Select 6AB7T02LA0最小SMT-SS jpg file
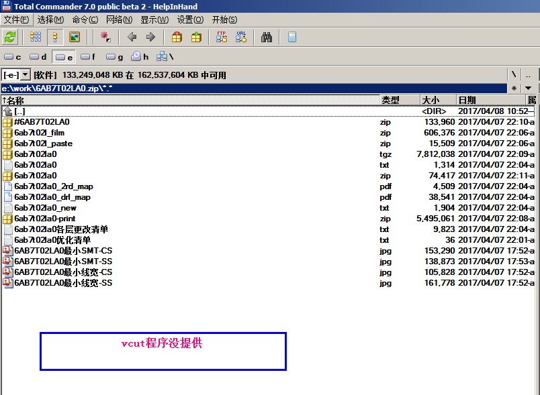This screenshot has width=540, height=395. pos(269,262)
